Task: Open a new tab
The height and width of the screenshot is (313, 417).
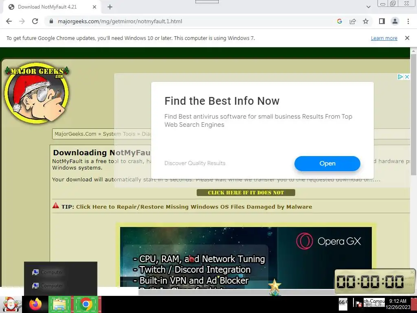Action: coord(110,7)
